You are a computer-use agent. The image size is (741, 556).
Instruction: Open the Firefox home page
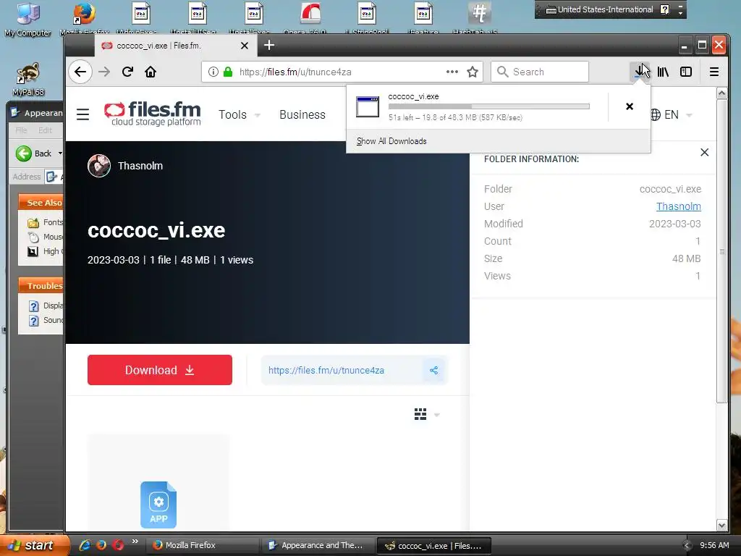(x=151, y=72)
